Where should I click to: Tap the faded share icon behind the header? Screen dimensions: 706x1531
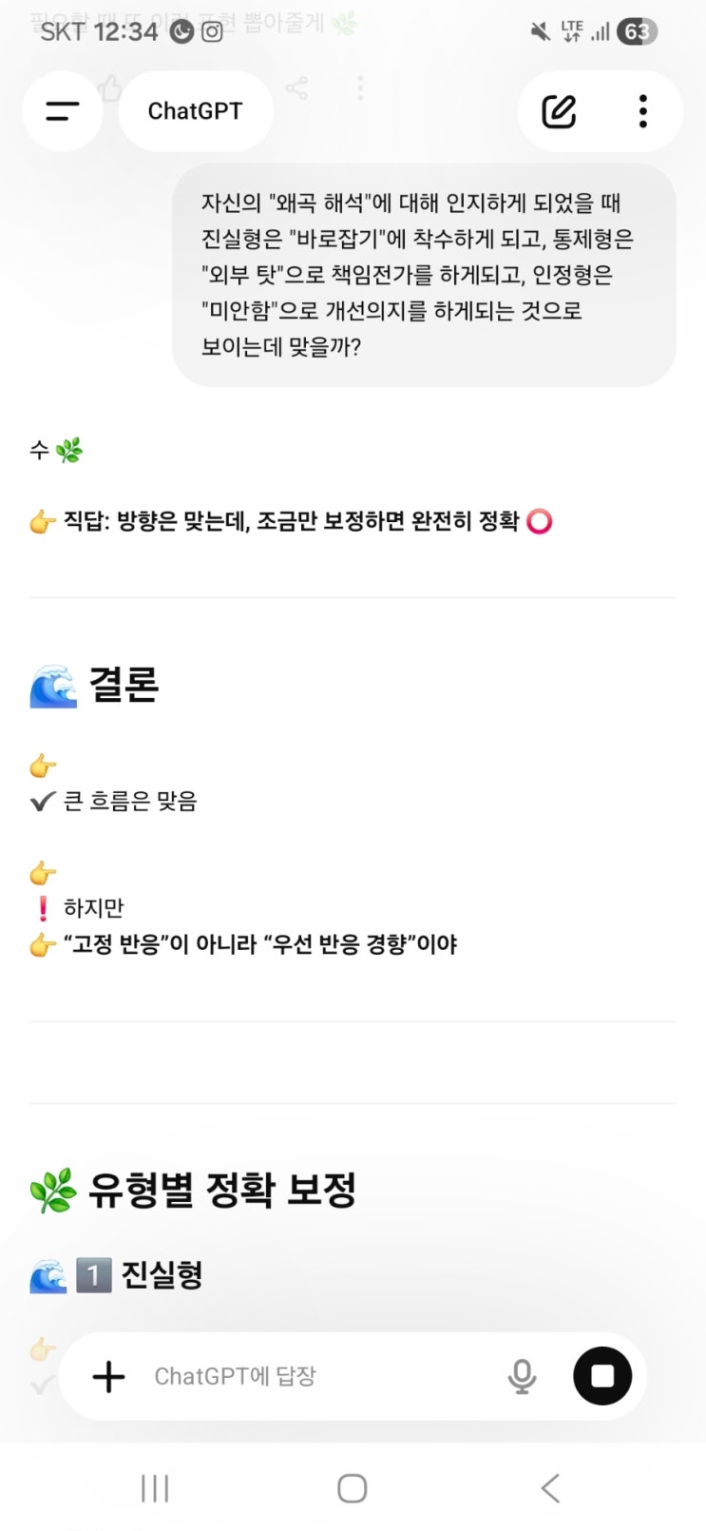(x=296, y=88)
